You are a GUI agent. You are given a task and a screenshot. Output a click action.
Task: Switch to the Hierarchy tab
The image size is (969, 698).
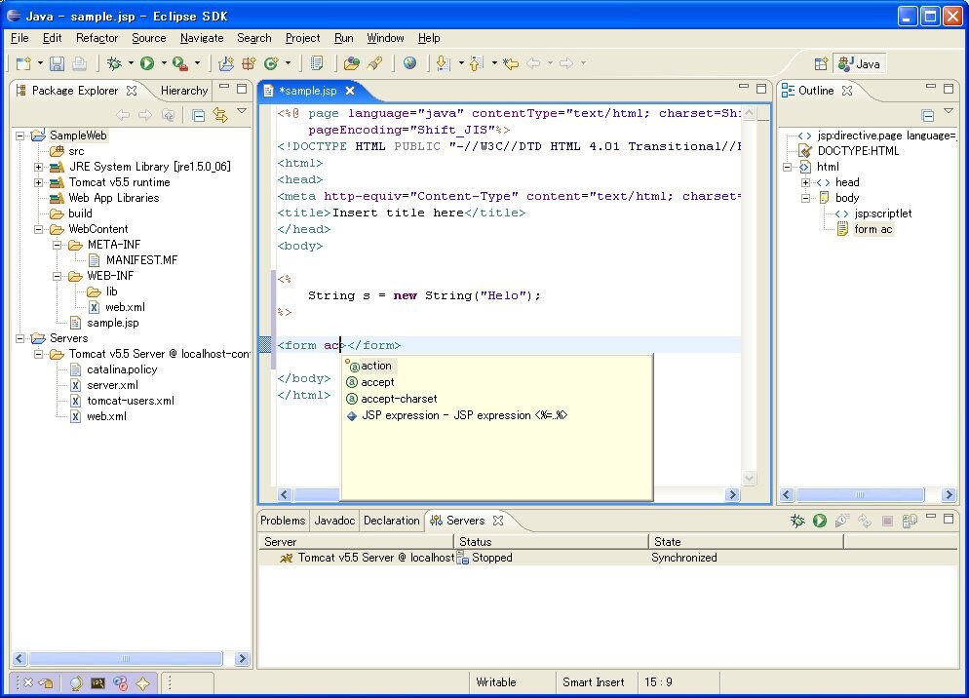pos(184,91)
